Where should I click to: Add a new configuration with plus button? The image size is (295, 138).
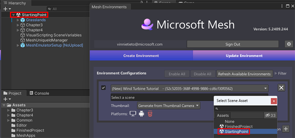286,129
